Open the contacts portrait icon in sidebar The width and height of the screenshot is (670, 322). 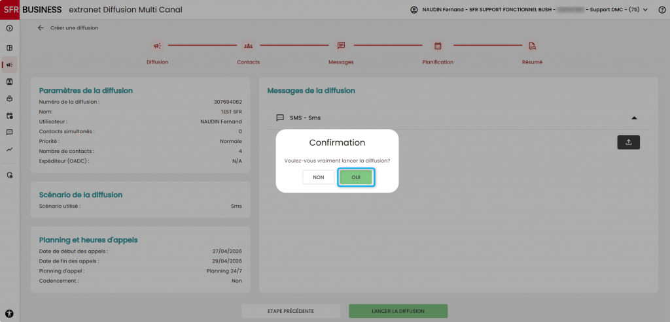pos(9,82)
